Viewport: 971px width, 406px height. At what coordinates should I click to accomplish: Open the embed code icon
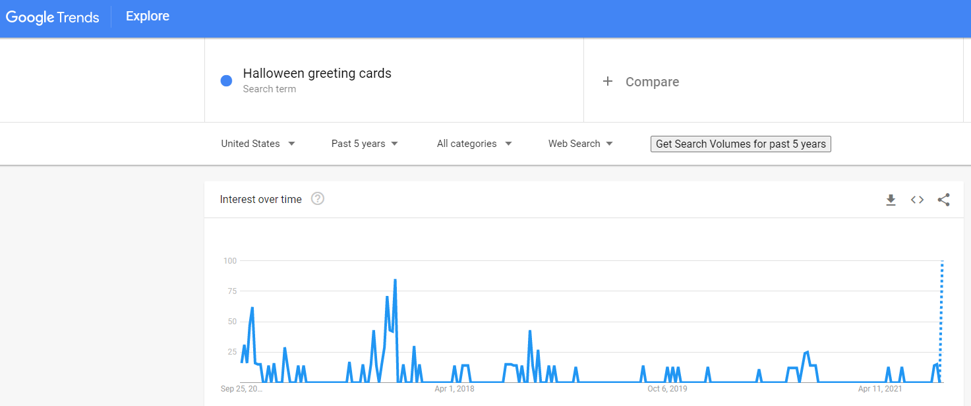point(917,200)
